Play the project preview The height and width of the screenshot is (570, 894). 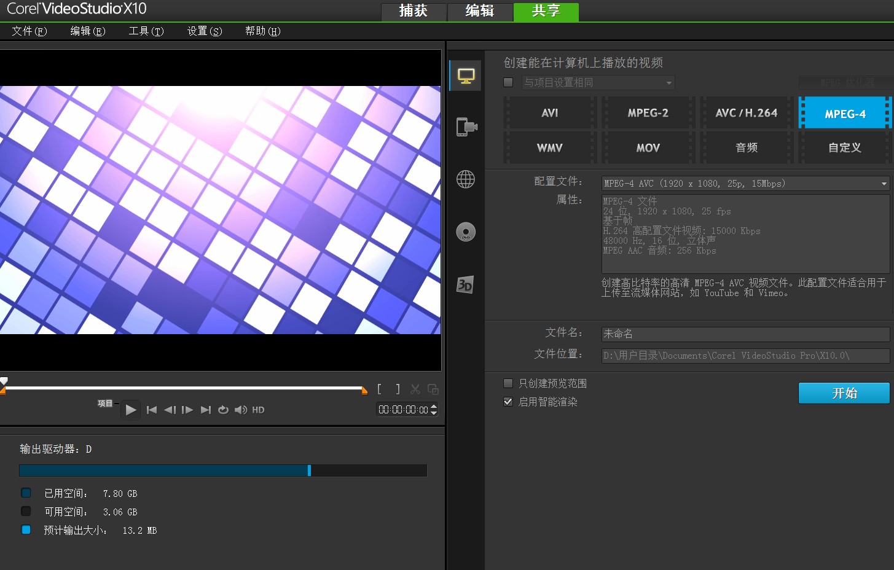point(131,410)
